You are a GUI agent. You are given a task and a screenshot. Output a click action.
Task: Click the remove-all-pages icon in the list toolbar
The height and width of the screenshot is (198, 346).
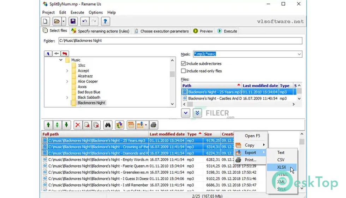(96, 125)
